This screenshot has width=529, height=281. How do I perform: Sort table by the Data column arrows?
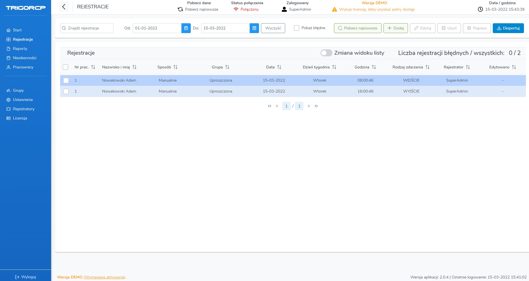[x=279, y=67]
